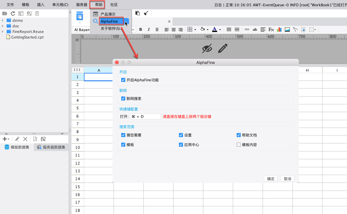Switch to 模版数据集 tab
Image resolution: width=347 pixels, height=214 pixels.
tap(17, 147)
